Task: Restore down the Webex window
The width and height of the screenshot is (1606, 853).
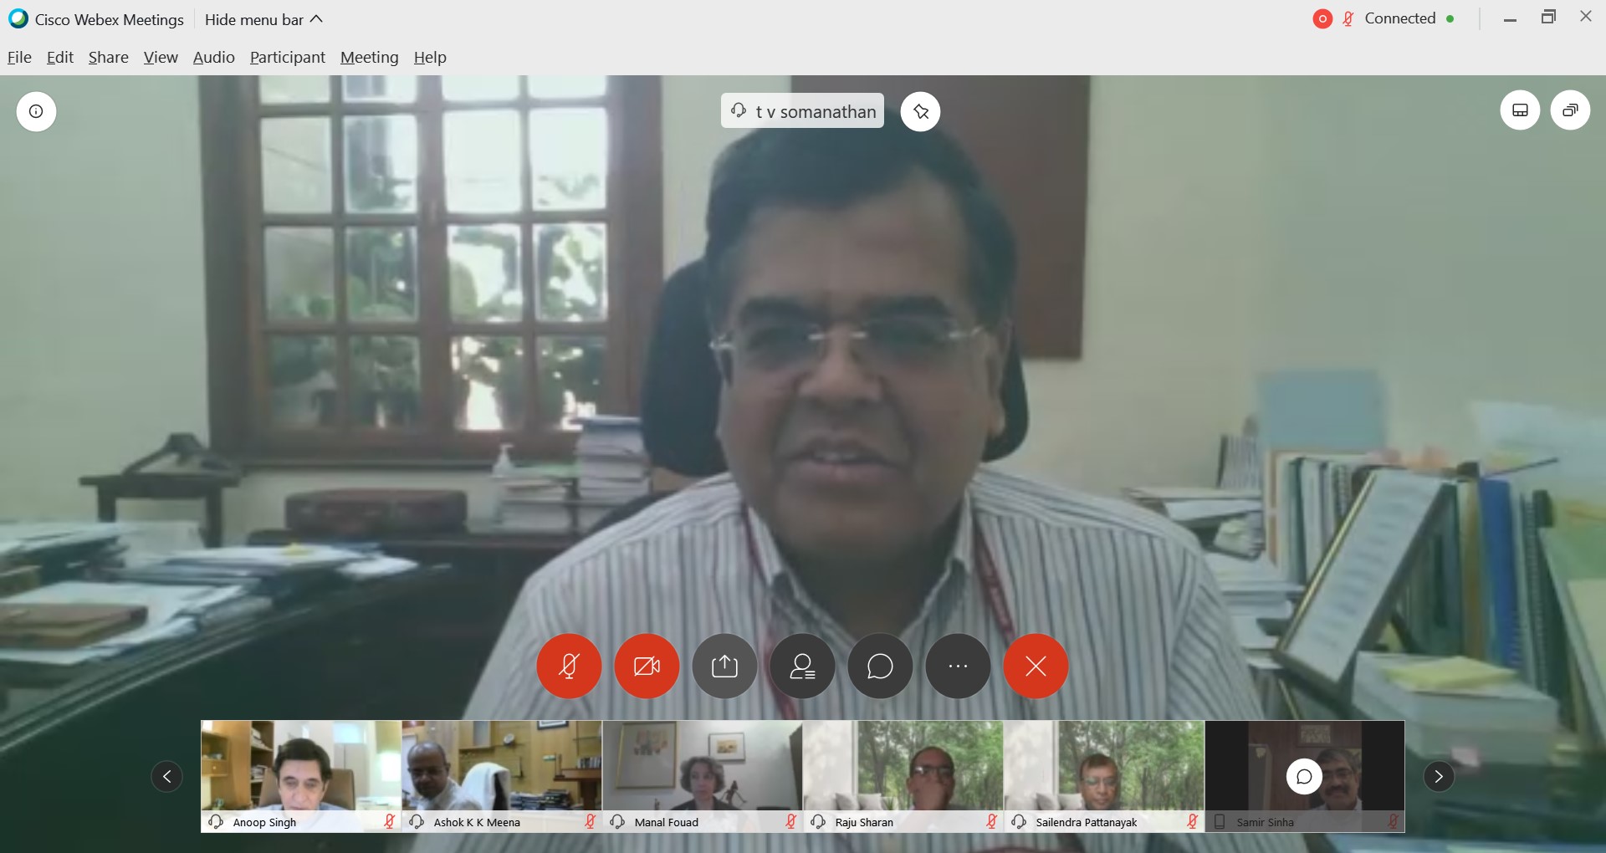Action: pos(1548,18)
